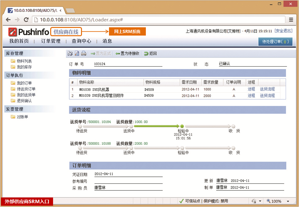Click the 订单执行 section header
Viewport: 299px width, 207px height.
click(x=31, y=75)
